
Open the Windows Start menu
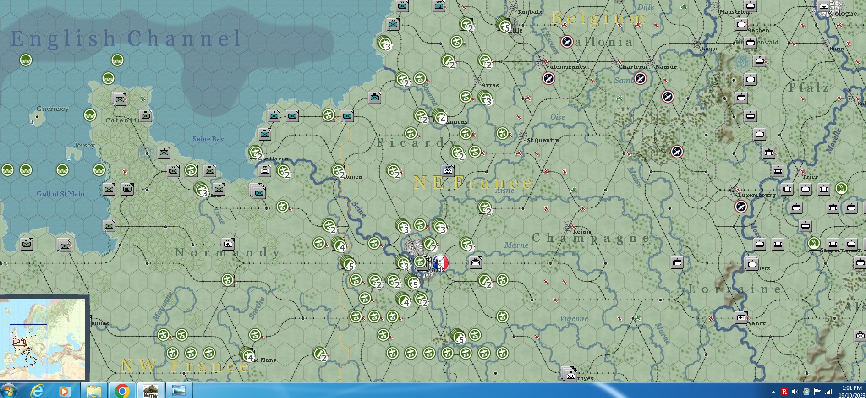(9, 391)
